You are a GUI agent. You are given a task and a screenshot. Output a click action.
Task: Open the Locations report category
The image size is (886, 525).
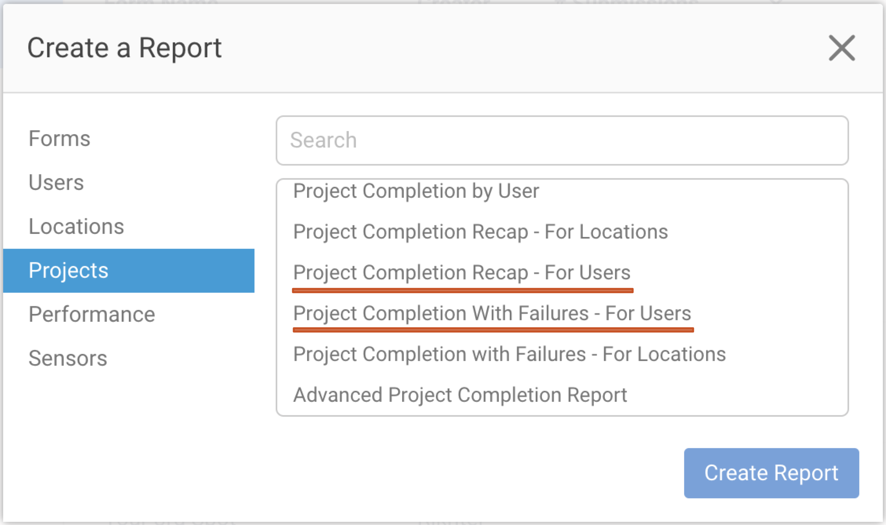(x=76, y=227)
